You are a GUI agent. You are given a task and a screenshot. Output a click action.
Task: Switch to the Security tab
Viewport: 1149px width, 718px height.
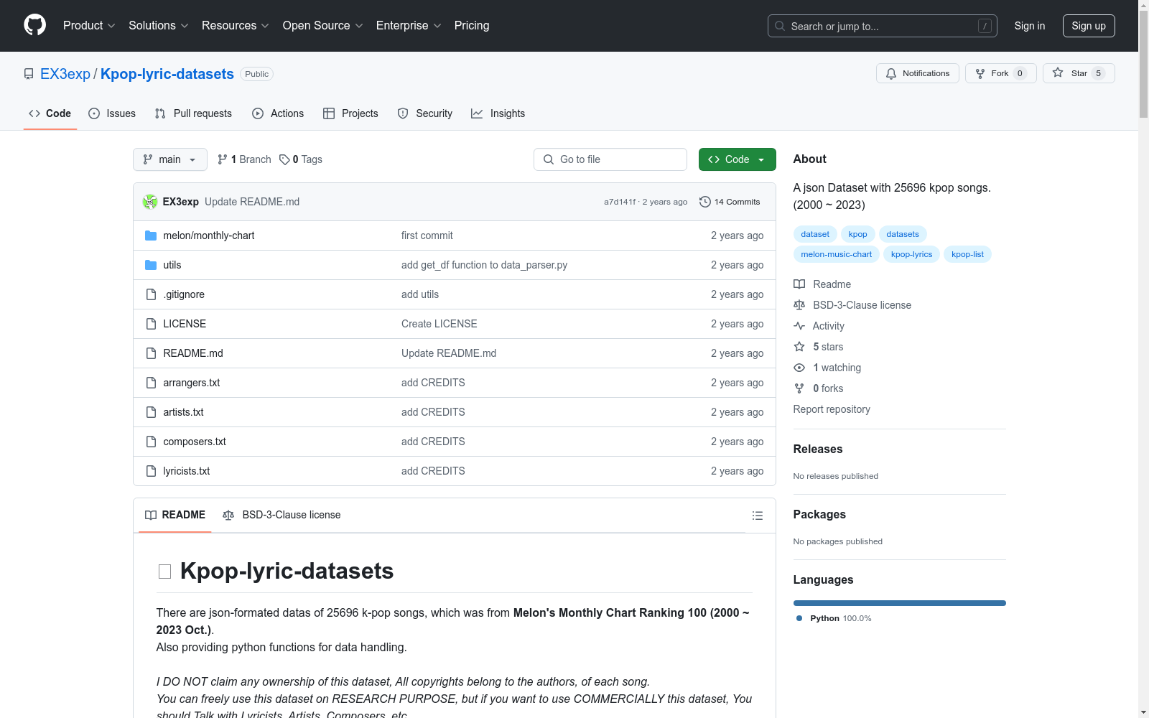point(425,113)
